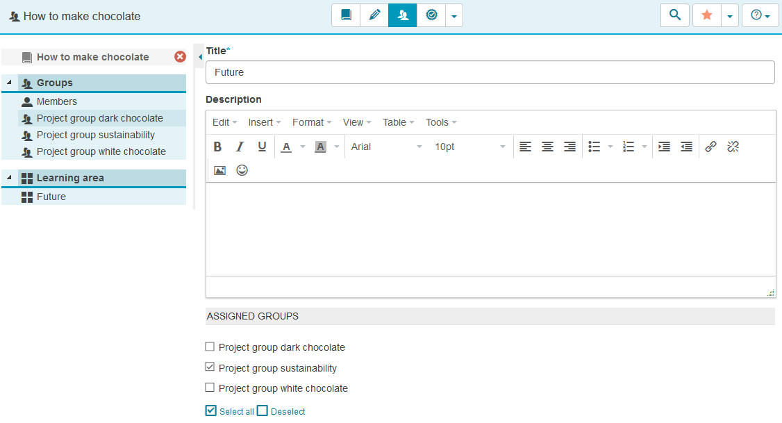This screenshot has height=423, width=782.
Task: Uncheck Project group sustainability
Action: (x=210, y=367)
